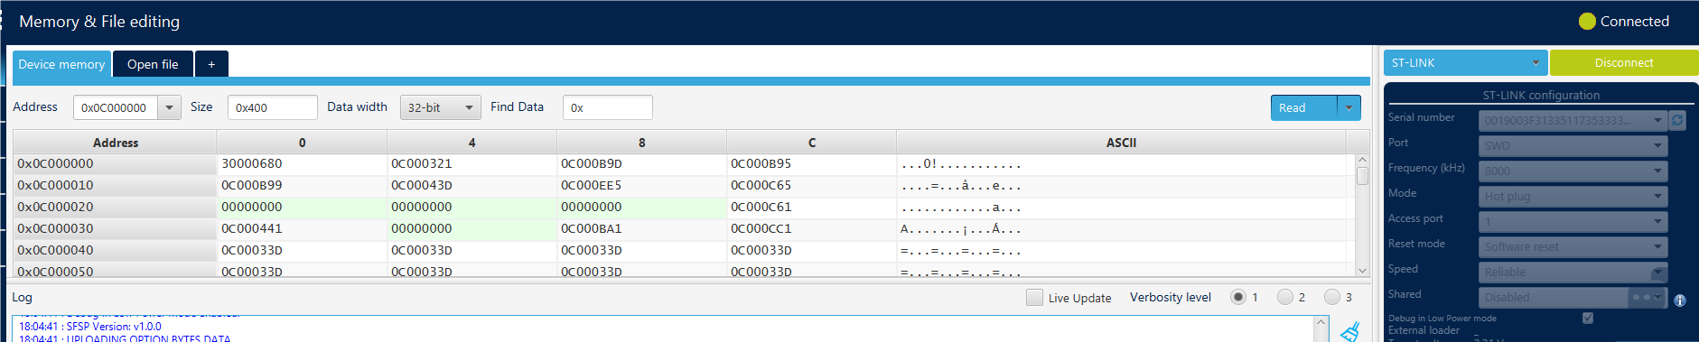
Task: Clear the log with the broom icon
Action: [1350, 332]
